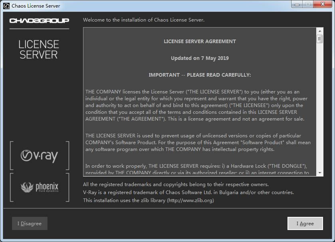335x242 pixels.
Task: Click the V-Ray logo
Action: (x=39, y=155)
